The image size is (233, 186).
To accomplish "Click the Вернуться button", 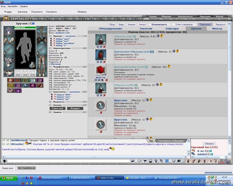I will point(221,24).
